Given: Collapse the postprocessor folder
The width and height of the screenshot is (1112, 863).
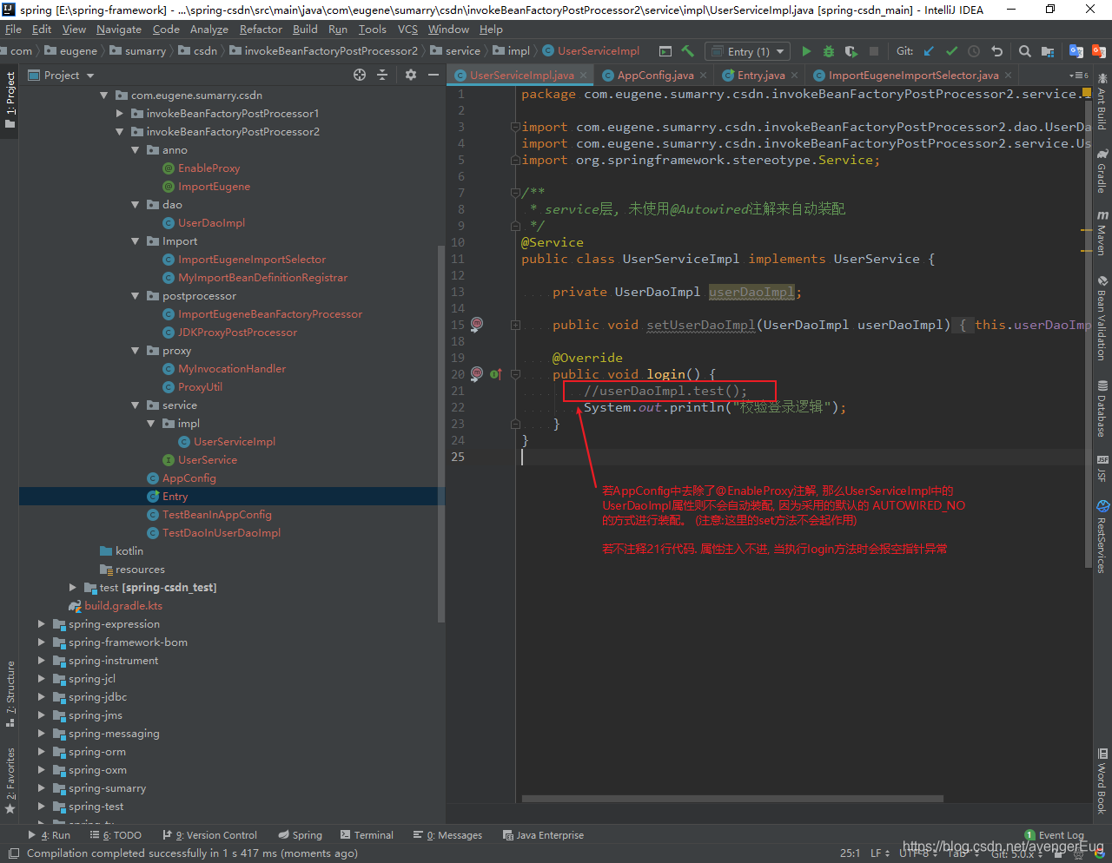Looking at the screenshot, I should pyautogui.click(x=136, y=296).
